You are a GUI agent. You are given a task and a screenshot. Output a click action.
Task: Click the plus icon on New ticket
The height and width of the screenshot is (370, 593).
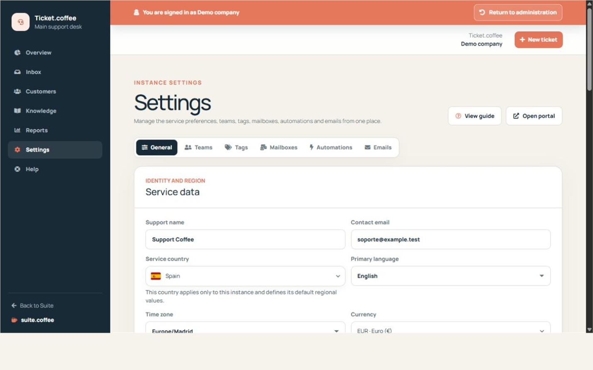[x=522, y=39]
